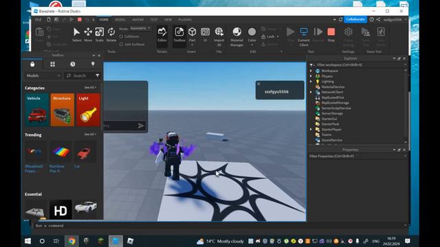Open the Vehicle category card
The height and width of the screenshot is (247, 440).
[x=36, y=110]
